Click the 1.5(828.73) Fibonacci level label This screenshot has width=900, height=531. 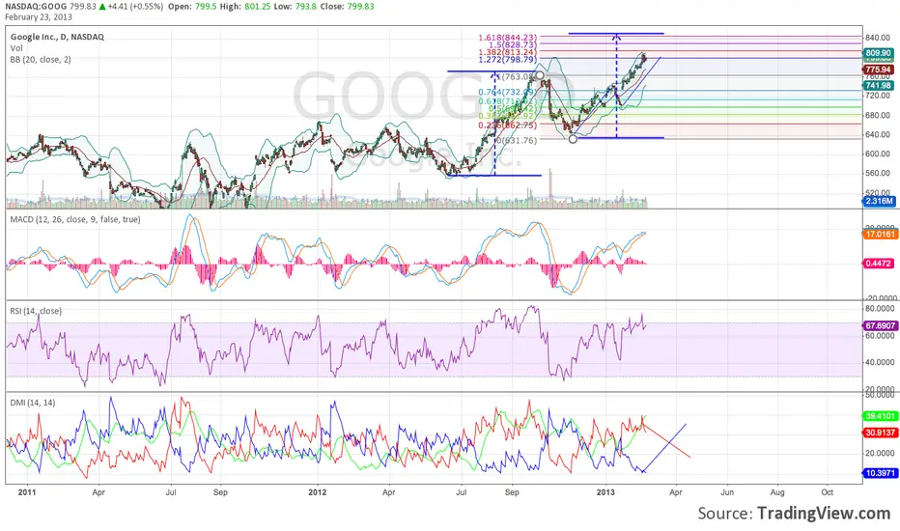pos(513,44)
